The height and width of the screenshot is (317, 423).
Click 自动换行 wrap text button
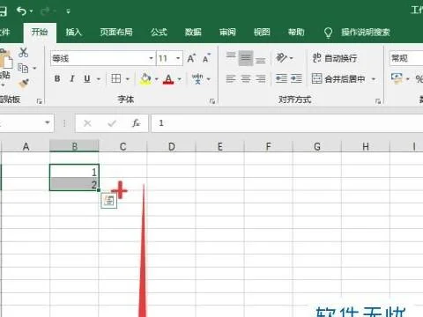coord(335,58)
